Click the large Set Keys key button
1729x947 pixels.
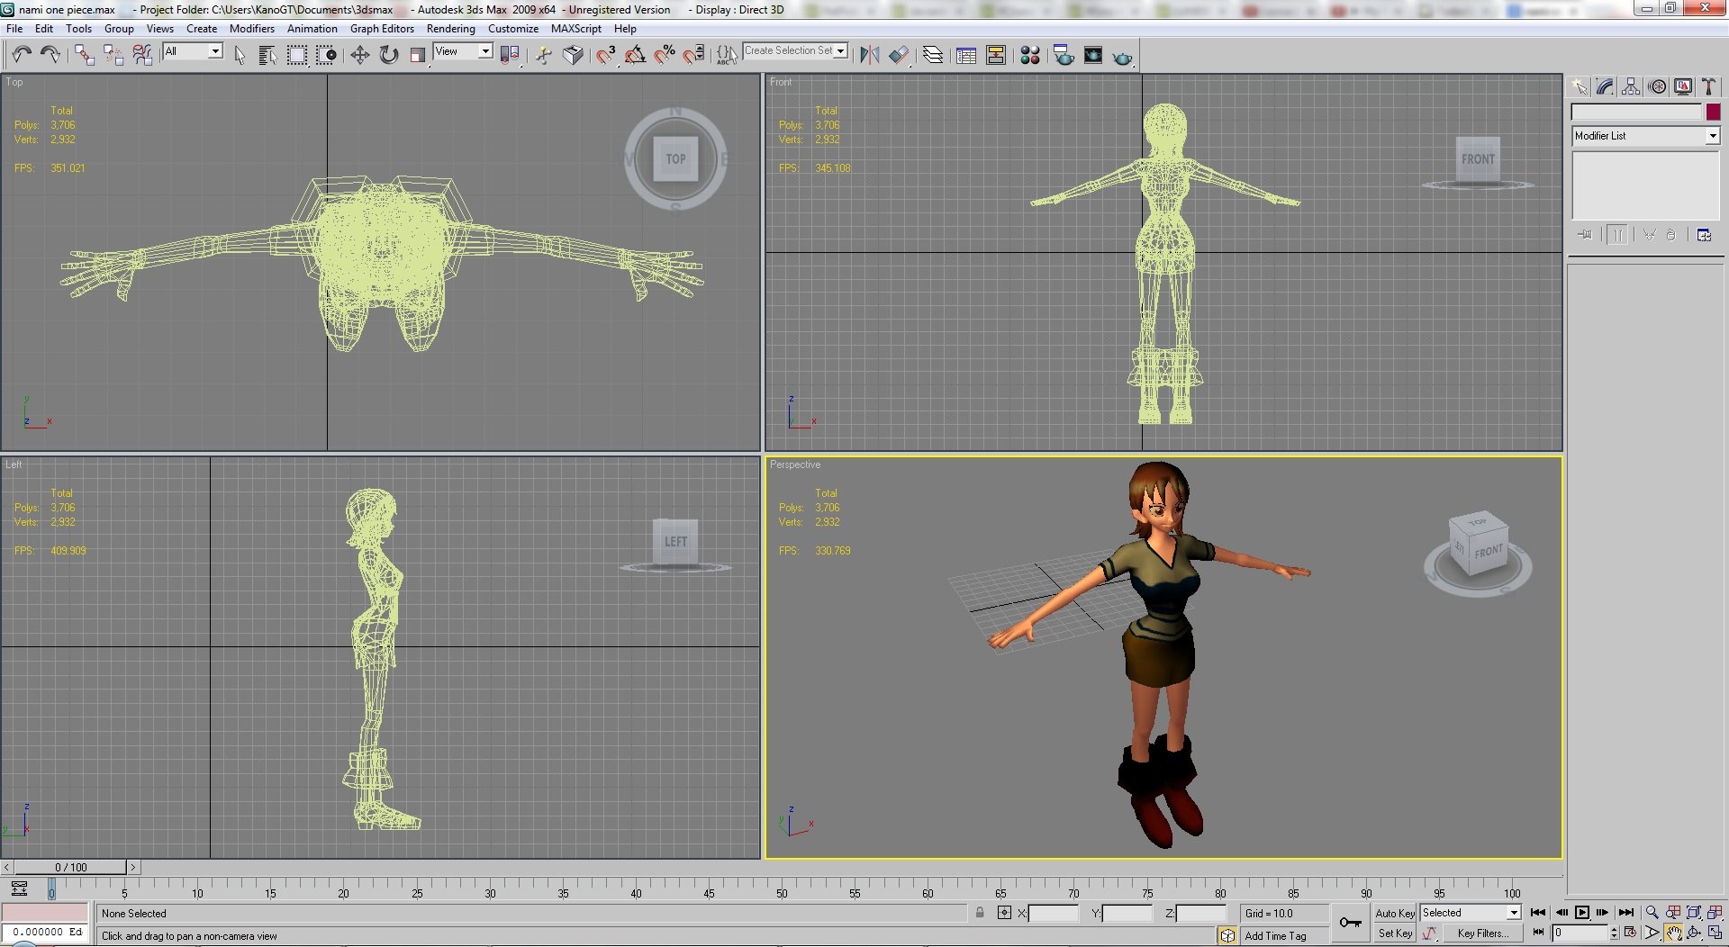click(1351, 923)
